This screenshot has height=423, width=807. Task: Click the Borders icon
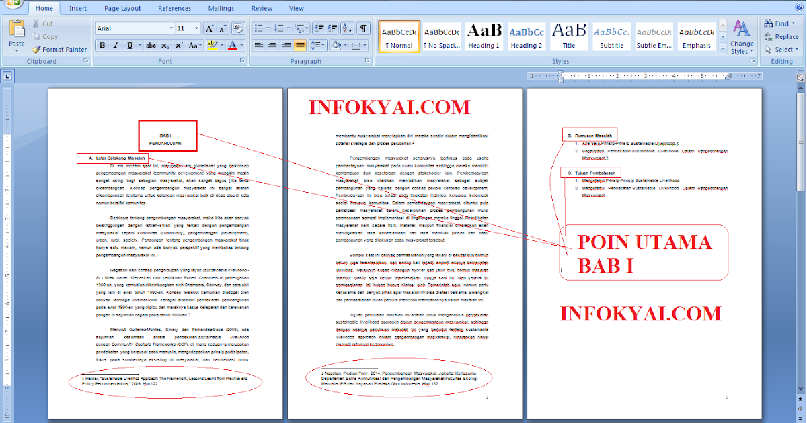point(356,45)
